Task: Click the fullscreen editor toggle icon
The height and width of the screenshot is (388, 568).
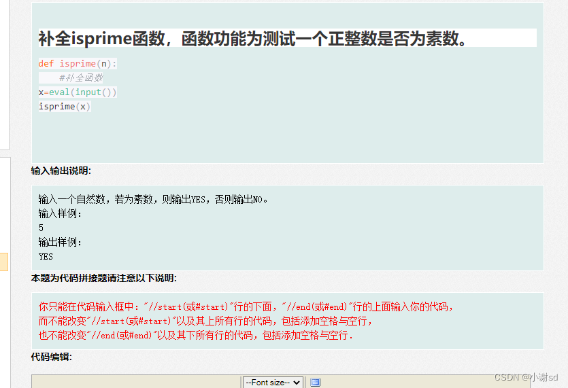Action: pyautogui.click(x=315, y=382)
